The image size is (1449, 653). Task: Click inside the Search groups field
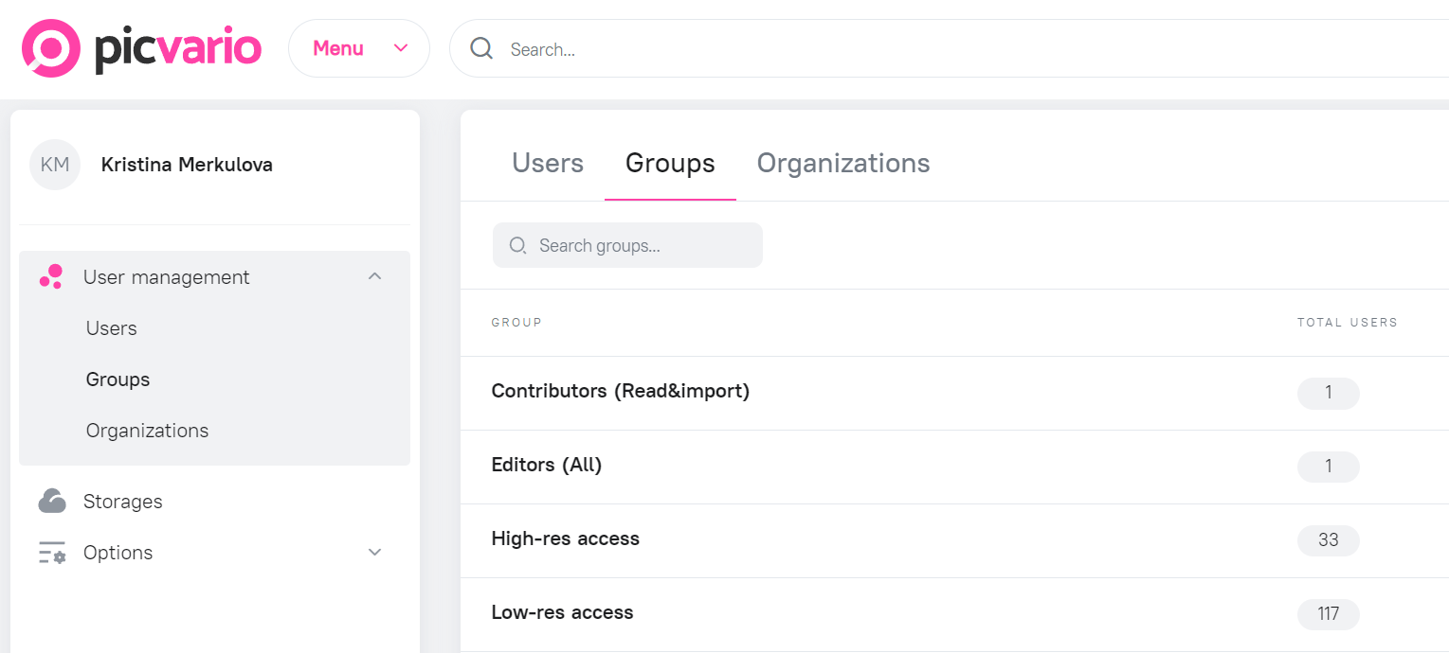[627, 244]
